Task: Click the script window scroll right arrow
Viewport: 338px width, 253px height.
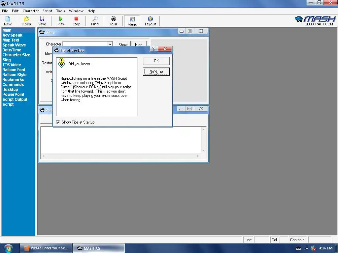Action: coord(198,156)
